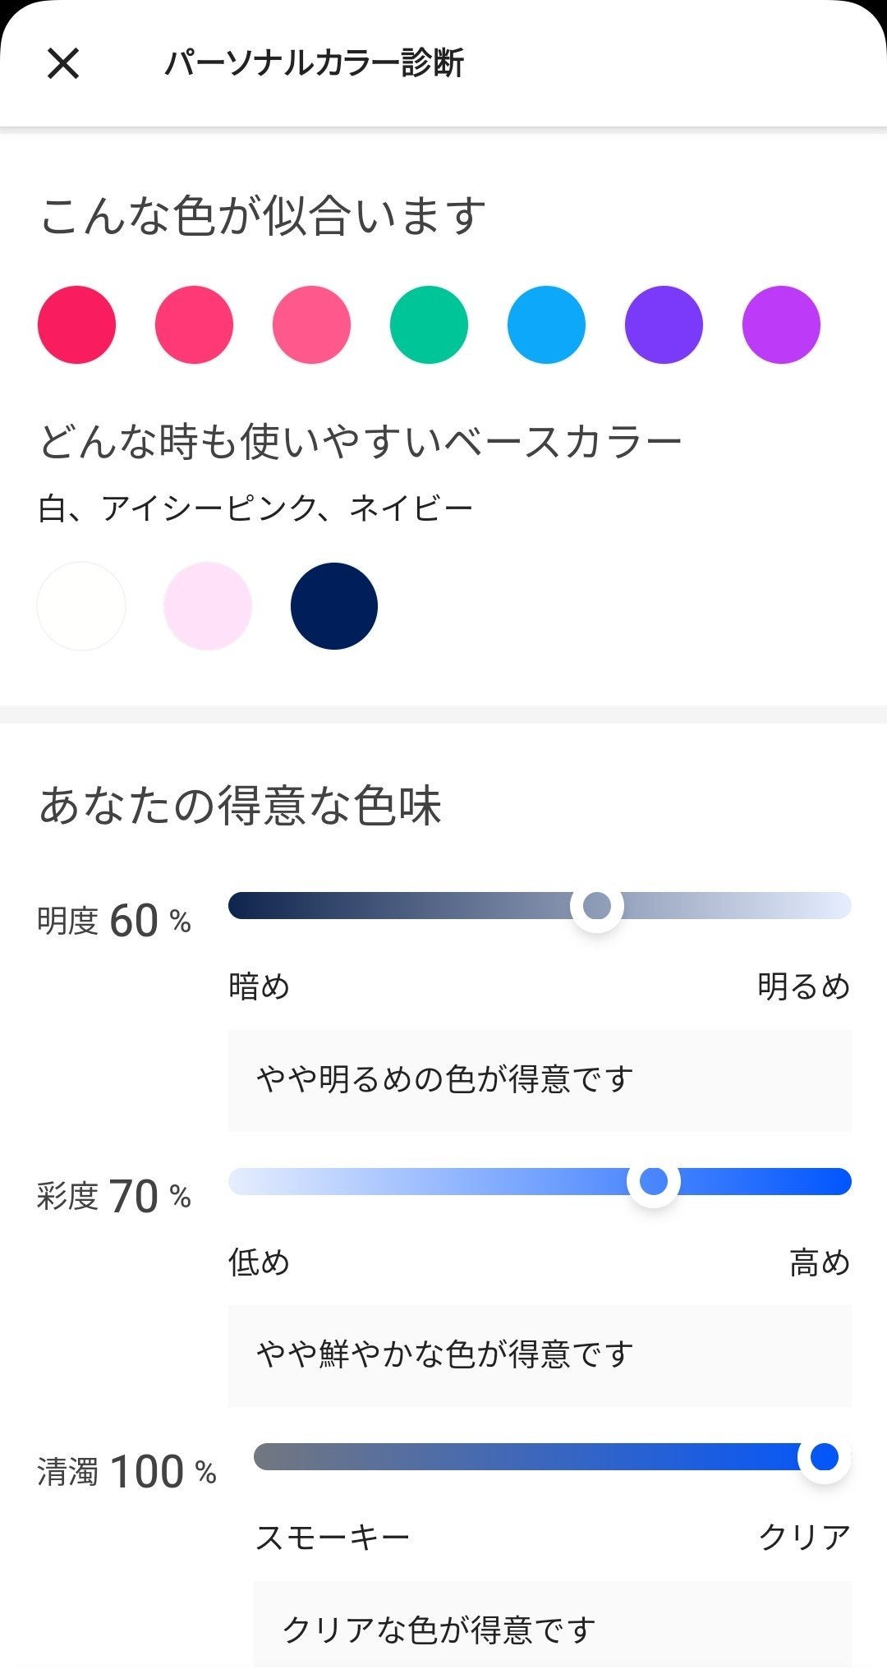Choose the icy pink base color
This screenshot has width=887, height=1669.
pyautogui.click(x=208, y=606)
